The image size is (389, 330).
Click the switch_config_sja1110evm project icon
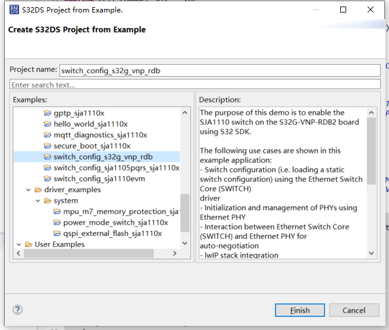[x=48, y=178]
